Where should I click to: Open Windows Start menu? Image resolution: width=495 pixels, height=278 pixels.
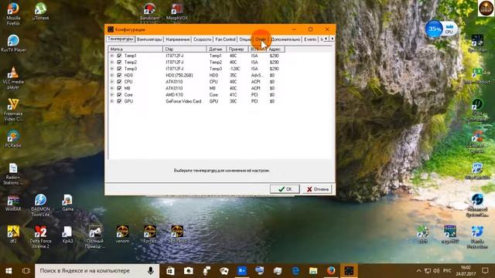pos(9,271)
